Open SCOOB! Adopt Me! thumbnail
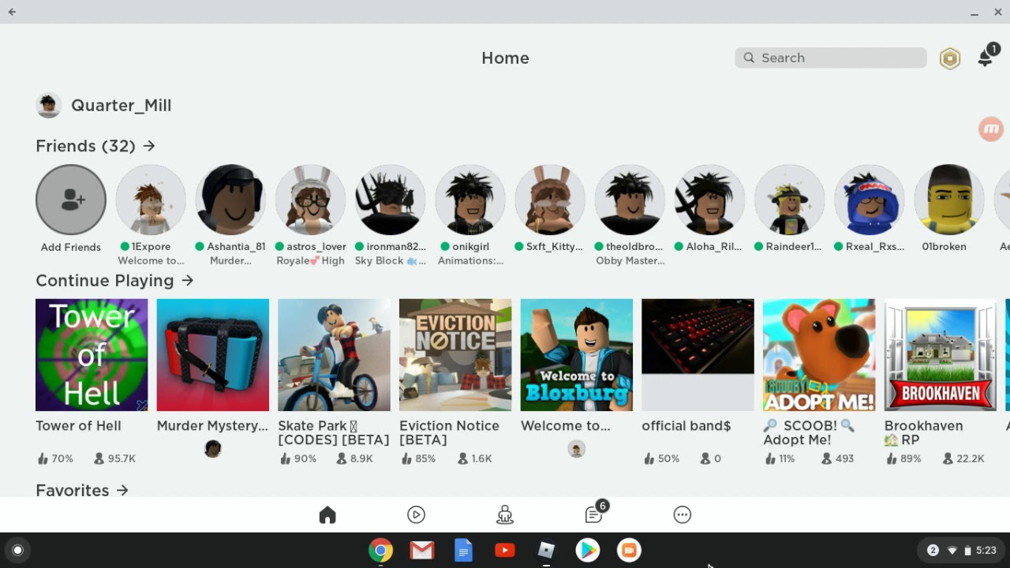 tap(819, 355)
